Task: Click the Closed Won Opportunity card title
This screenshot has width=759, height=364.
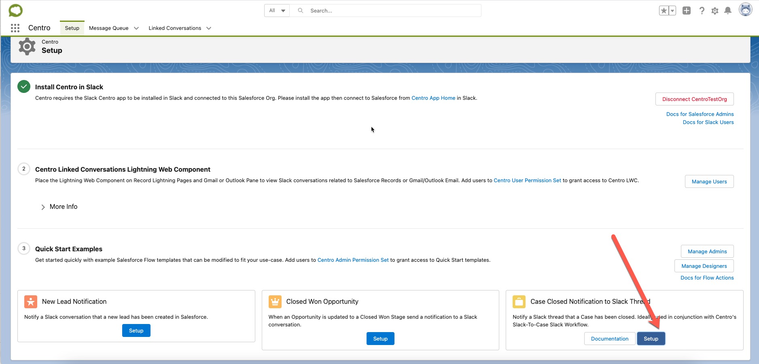Action: [x=322, y=302]
